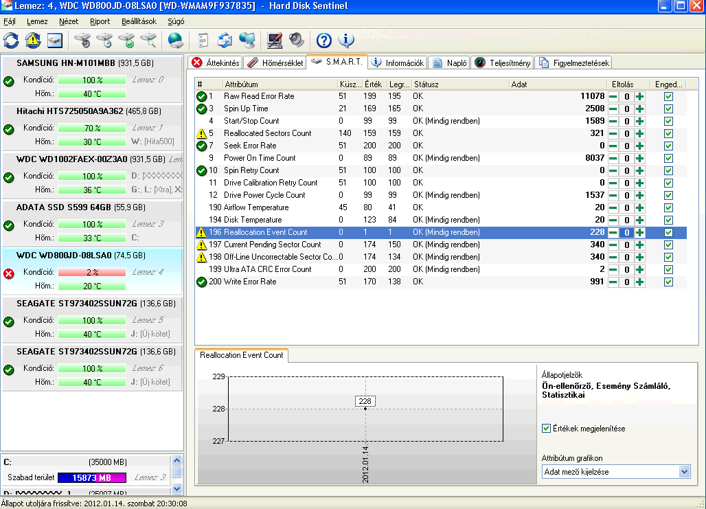Open help via question mark icon

click(323, 41)
